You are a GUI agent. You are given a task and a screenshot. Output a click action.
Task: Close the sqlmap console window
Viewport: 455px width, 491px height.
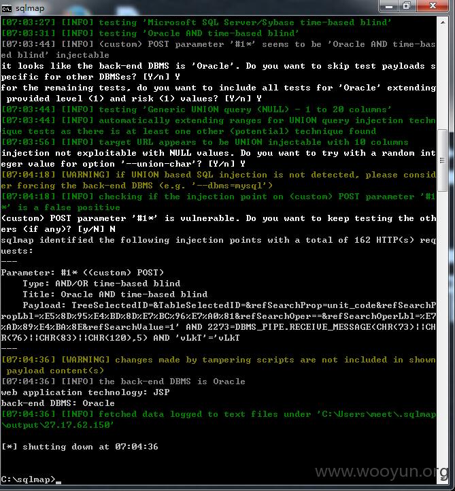pyautogui.click(x=433, y=6)
